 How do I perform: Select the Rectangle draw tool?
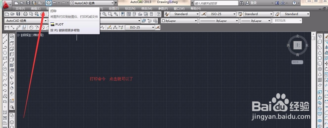pos(5,58)
